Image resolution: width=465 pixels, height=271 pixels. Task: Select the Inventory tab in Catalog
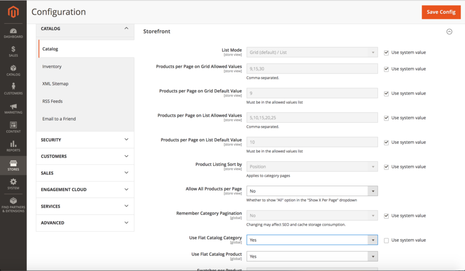coord(52,66)
